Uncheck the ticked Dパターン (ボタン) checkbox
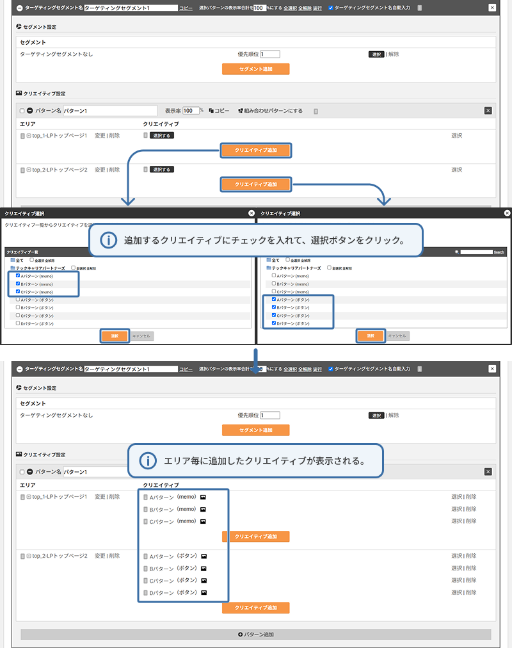The width and height of the screenshot is (512, 648). [274, 323]
